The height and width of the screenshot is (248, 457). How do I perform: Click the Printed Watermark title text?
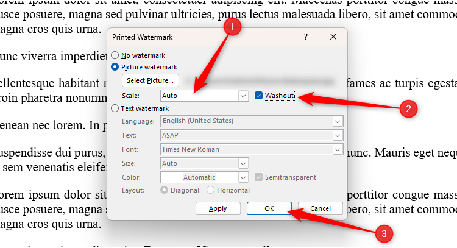[x=142, y=37]
